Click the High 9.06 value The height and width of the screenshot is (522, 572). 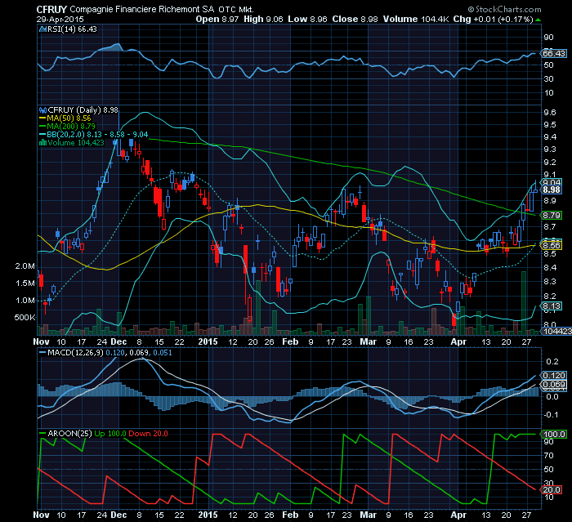click(x=263, y=20)
